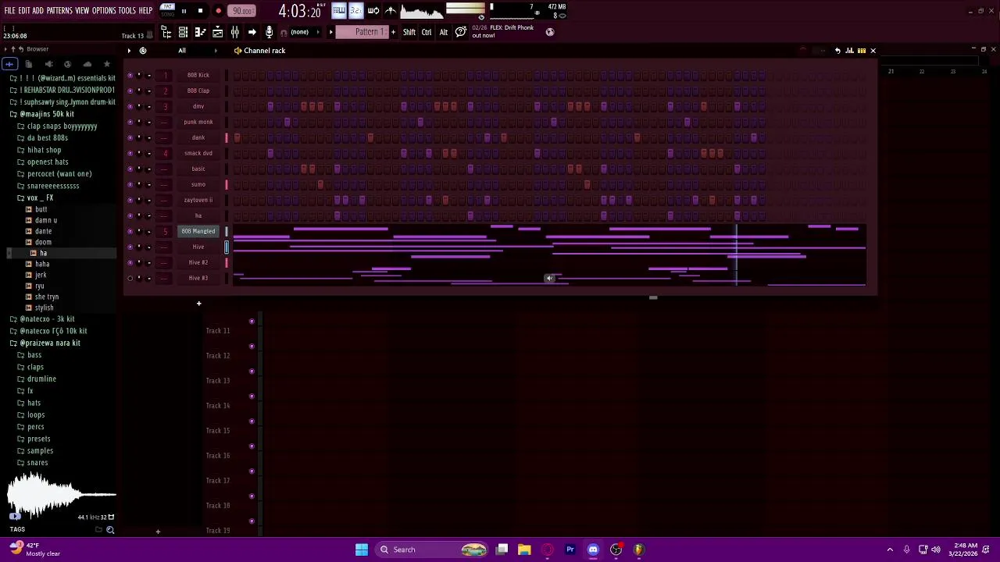
Task: Mute the 808 Clap channel LED
Action: point(130,91)
